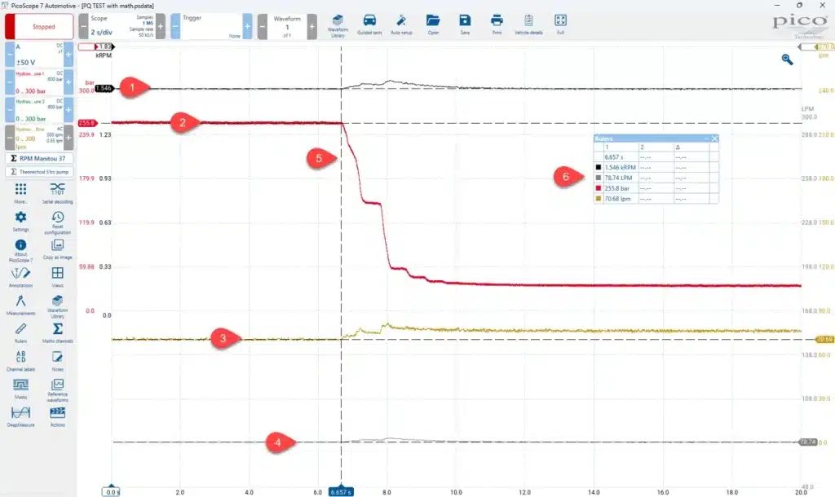Click the Save disk toolbar icon
This screenshot has width=835, height=497.
(465, 25)
